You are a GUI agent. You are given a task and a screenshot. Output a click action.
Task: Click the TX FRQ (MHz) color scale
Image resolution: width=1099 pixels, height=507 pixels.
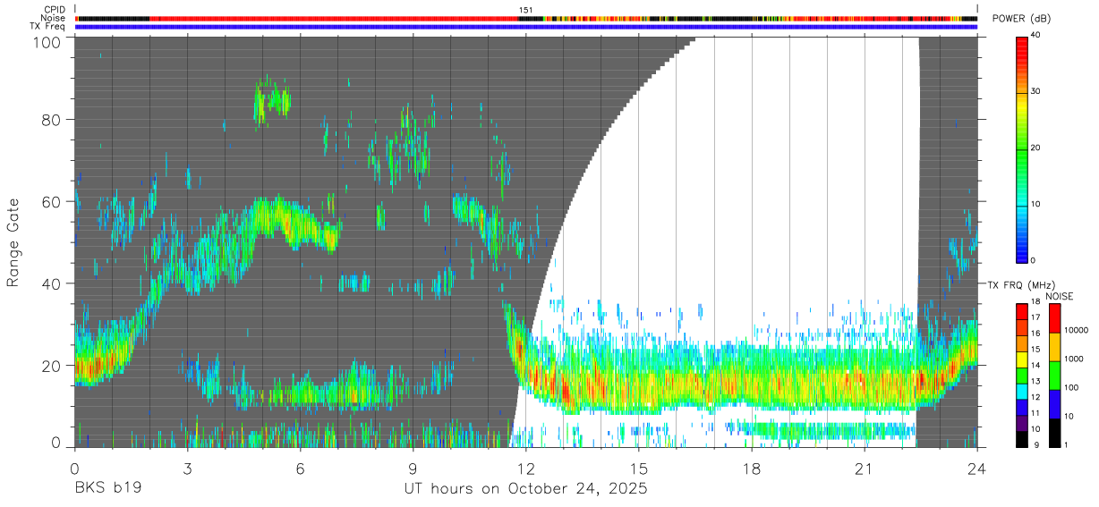tap(1022, 375)
